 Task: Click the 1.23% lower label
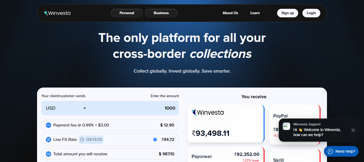[251, 160]
